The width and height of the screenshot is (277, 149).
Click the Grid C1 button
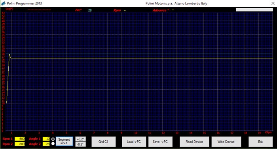(x=104, y=141)
